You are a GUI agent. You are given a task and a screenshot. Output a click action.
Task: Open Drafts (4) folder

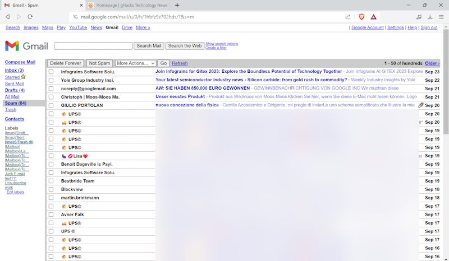coord(15,90)
